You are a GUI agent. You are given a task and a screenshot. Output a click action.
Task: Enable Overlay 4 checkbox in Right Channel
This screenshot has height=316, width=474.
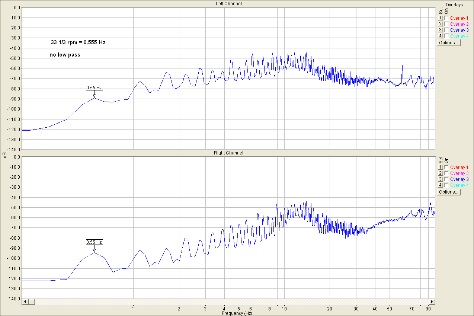[x=446, y=185]
